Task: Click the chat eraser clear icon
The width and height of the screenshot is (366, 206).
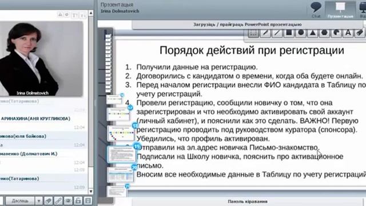Action: 48,201
